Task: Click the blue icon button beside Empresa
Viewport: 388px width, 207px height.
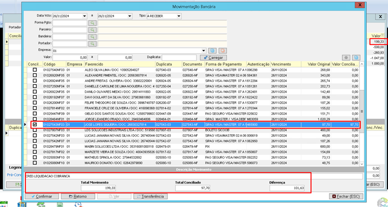Action: point(212,50)
